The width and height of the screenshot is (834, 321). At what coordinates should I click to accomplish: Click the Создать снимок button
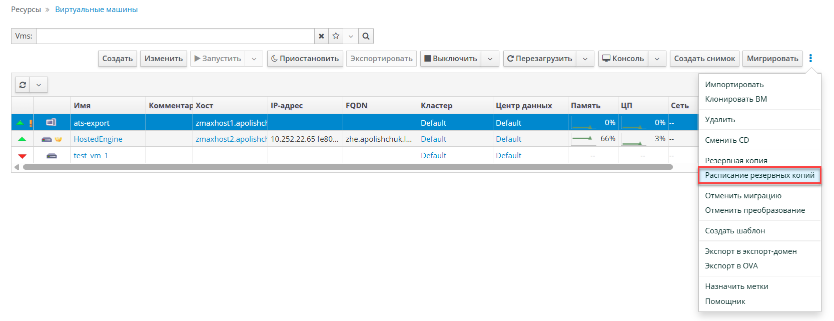tap(704, 59)
